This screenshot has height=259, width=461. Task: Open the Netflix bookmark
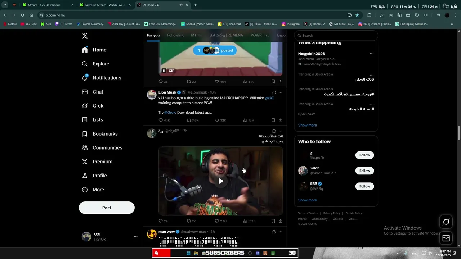pyautogui.click(x=10, y=24)
